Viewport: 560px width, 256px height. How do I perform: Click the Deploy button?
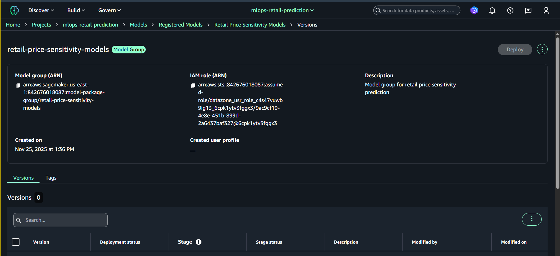coord(515,50)
